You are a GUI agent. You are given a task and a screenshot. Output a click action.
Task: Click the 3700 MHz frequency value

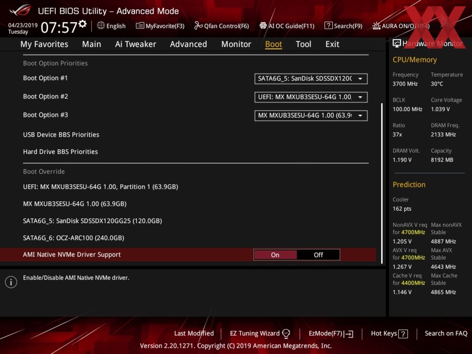pos(405,84)
